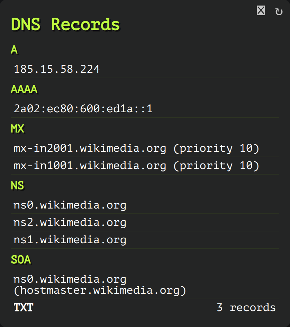The width and height of the screenshot is (290, 327).
Task: Click the '3 records' count label
Action: click(246, 308)
